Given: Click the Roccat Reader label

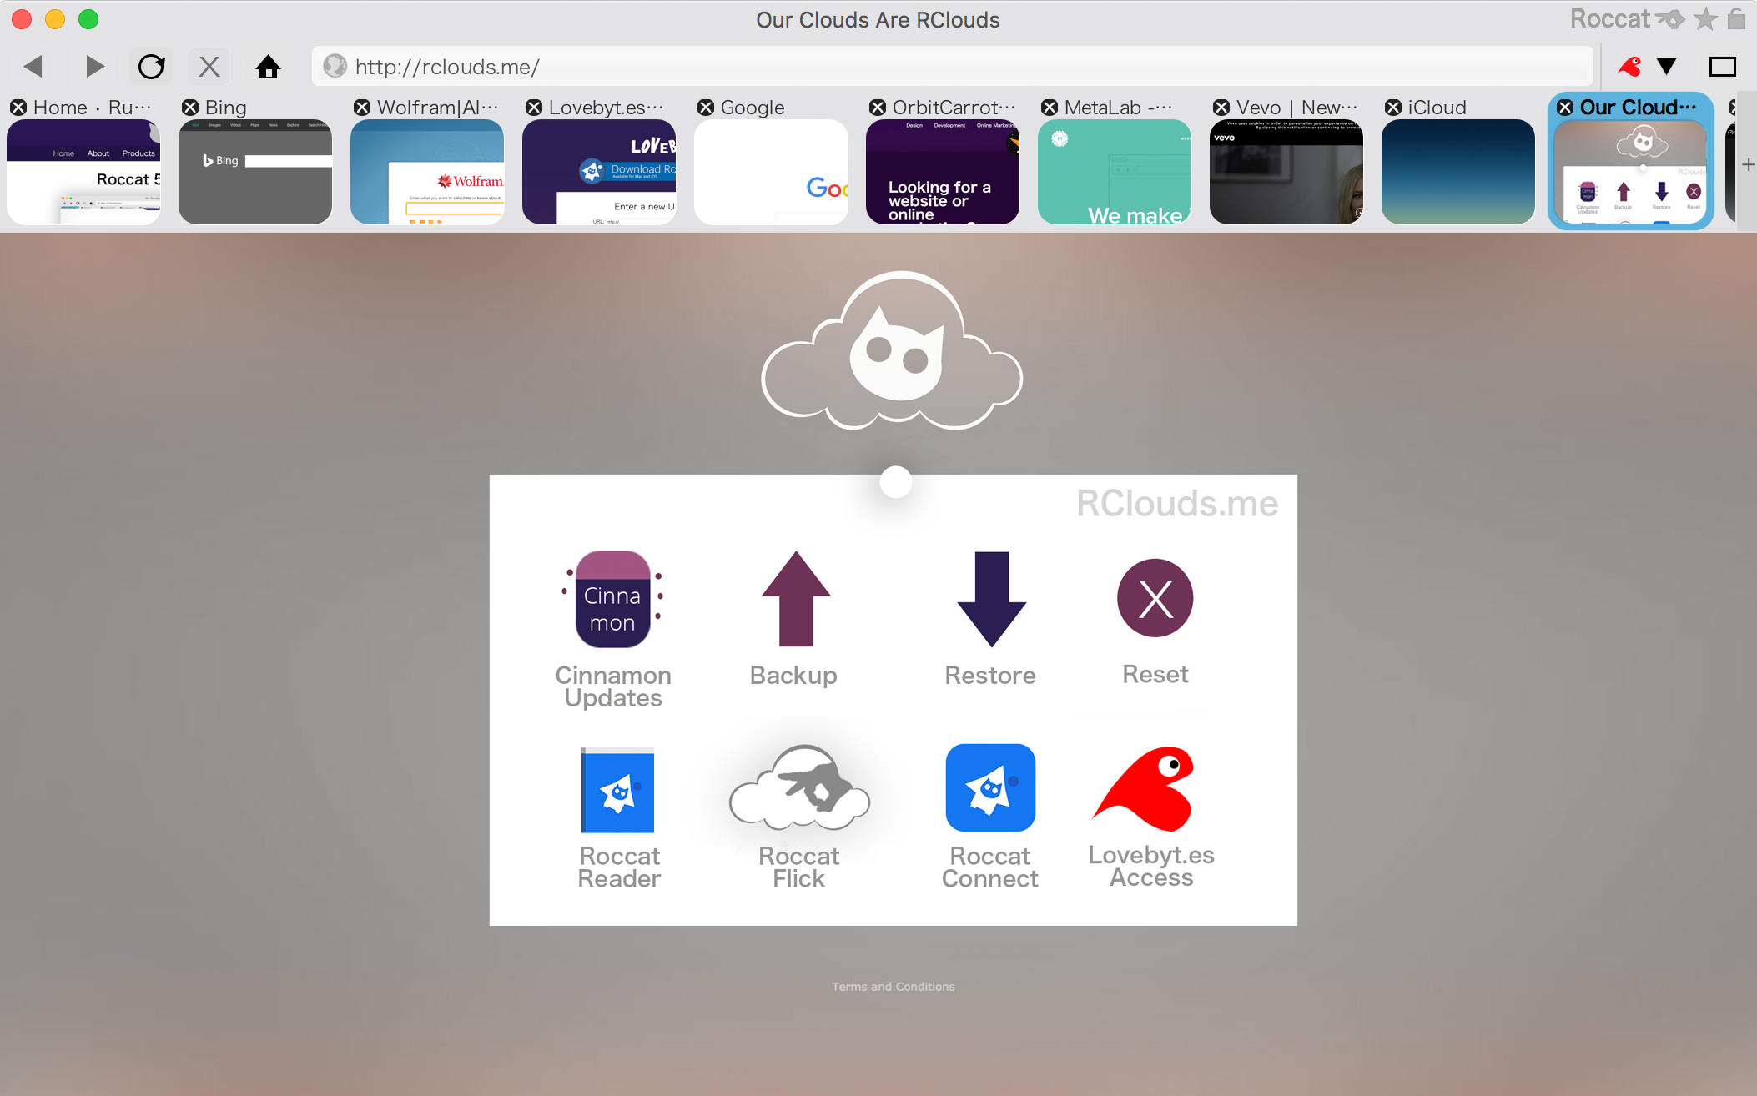Looking at the screenshot, I should [619, 867].
